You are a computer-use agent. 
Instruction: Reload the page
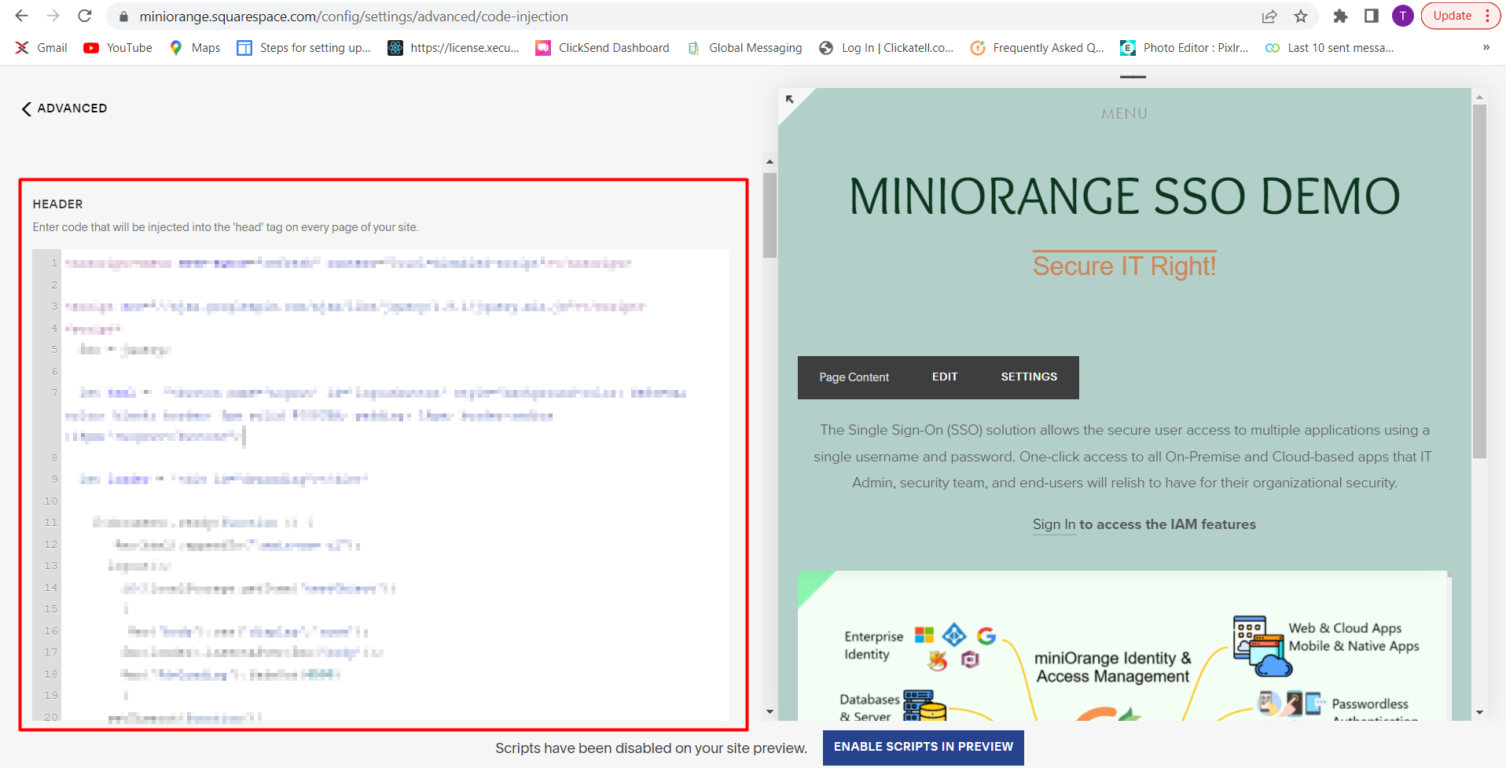84,16
